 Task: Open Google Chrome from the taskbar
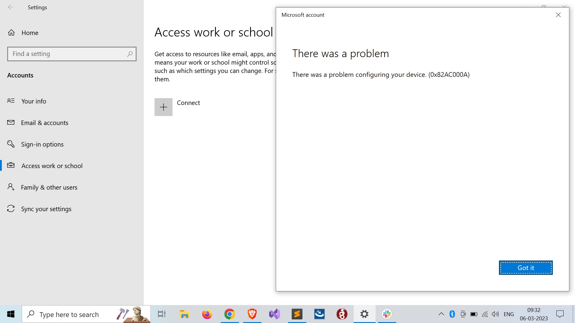(229, 314)
